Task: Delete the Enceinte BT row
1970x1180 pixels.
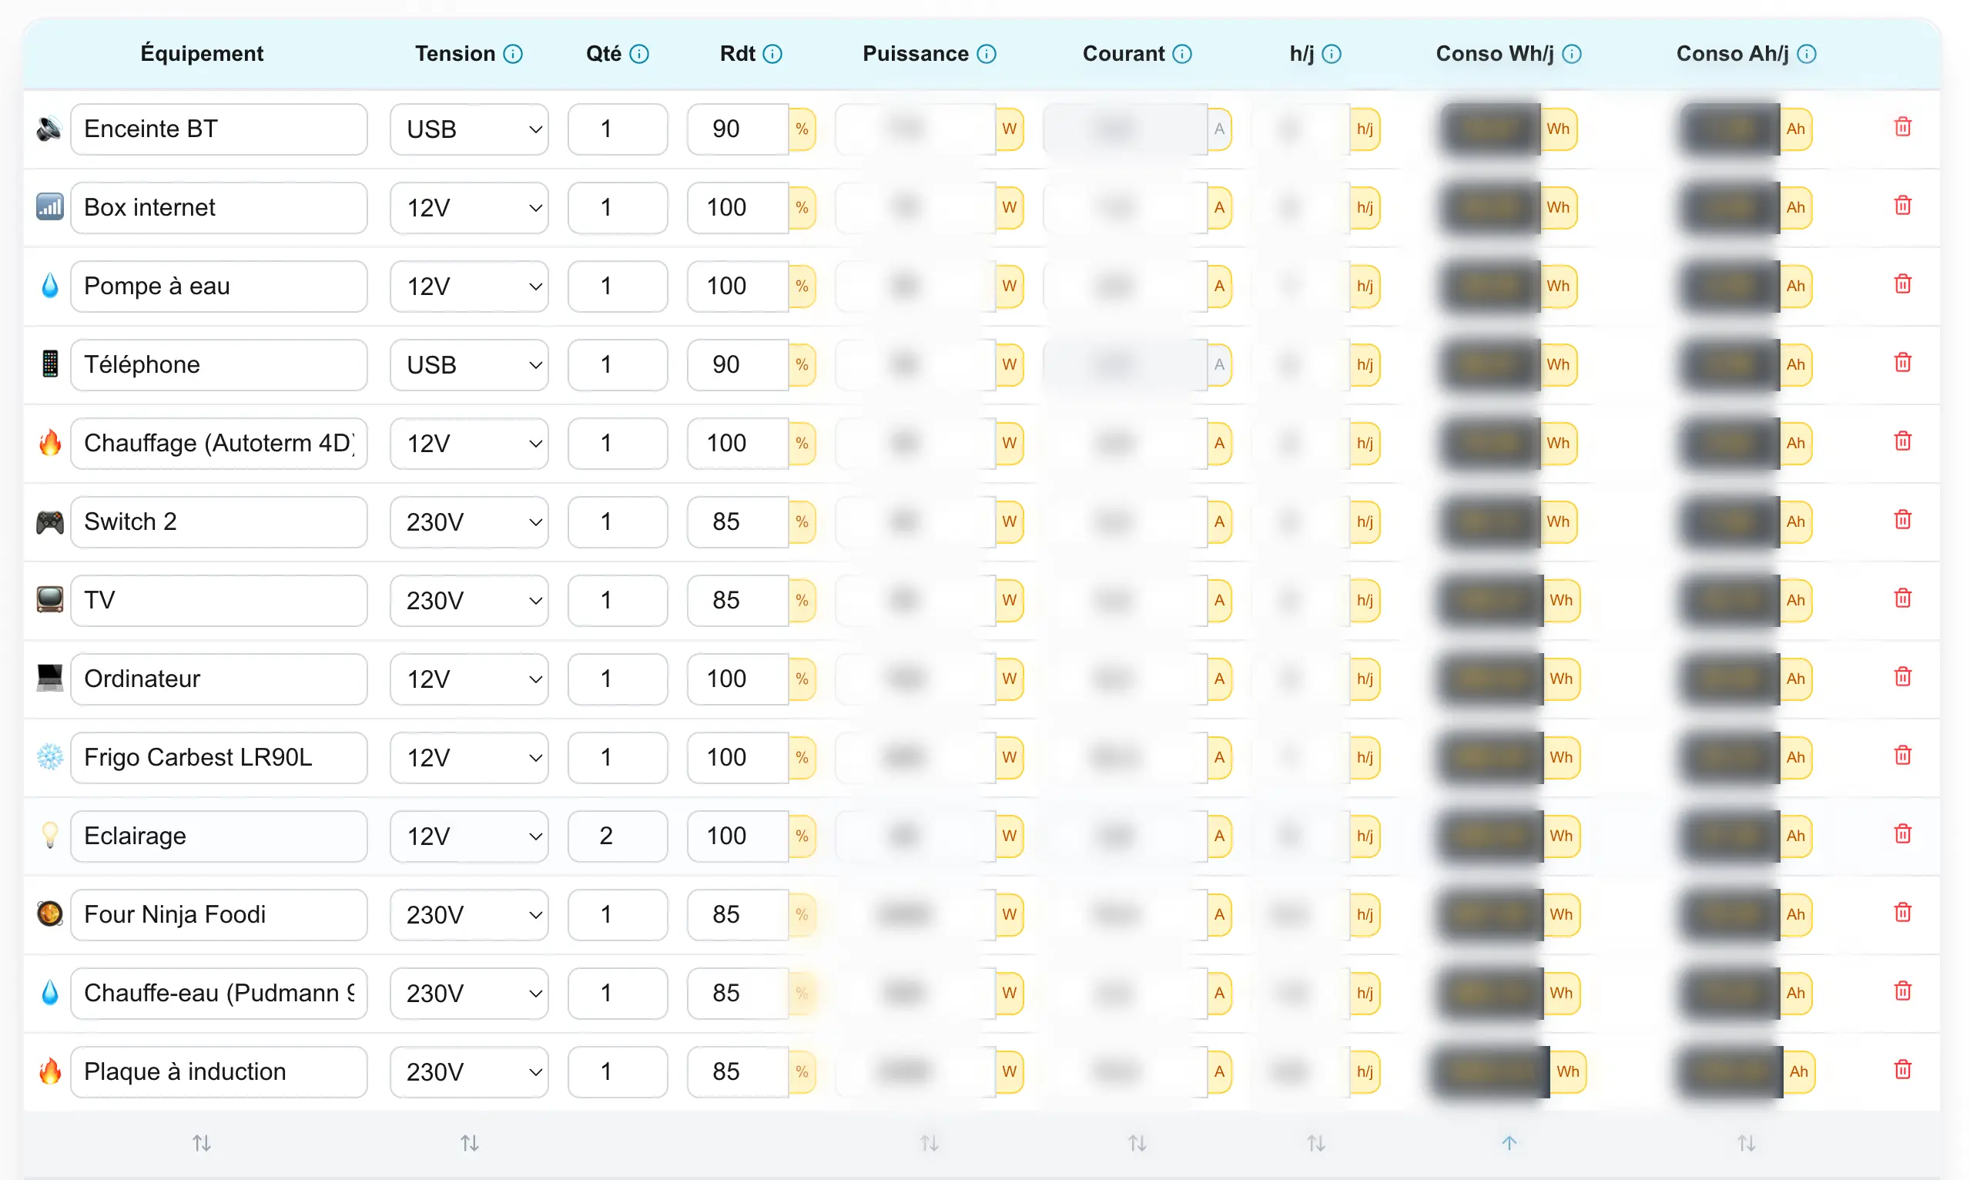Action: [x=1901, y=127]
